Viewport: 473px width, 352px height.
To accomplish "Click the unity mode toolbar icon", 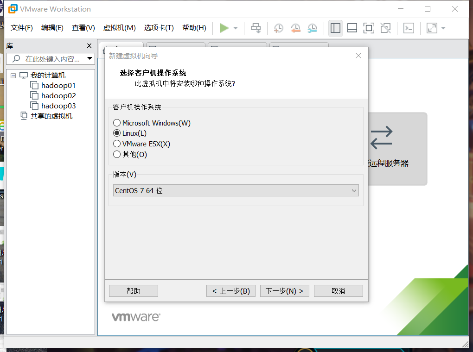I will (x=385, y=28).
